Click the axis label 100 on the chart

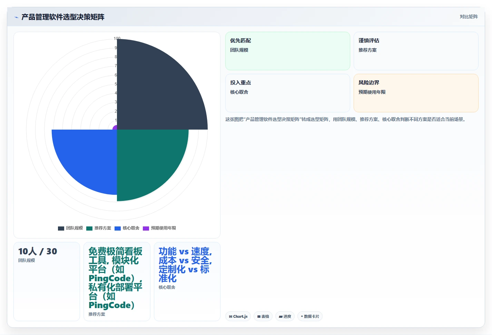117,39
